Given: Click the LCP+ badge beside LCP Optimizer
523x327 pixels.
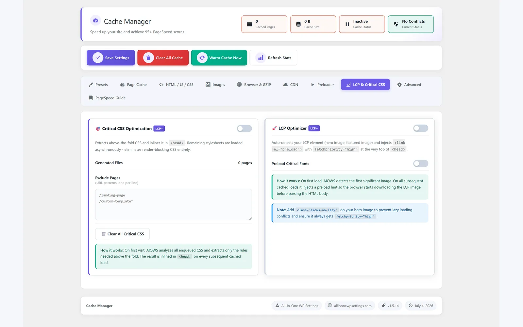Looking at the screenshot, I should pyautogui.click(x=314, y=129).
